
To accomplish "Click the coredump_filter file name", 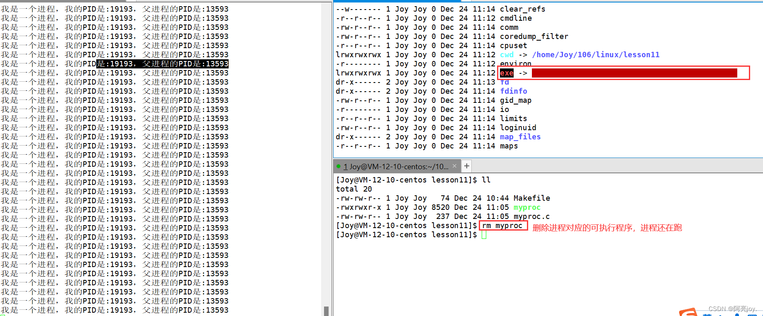I will click(x=534, y=36).
